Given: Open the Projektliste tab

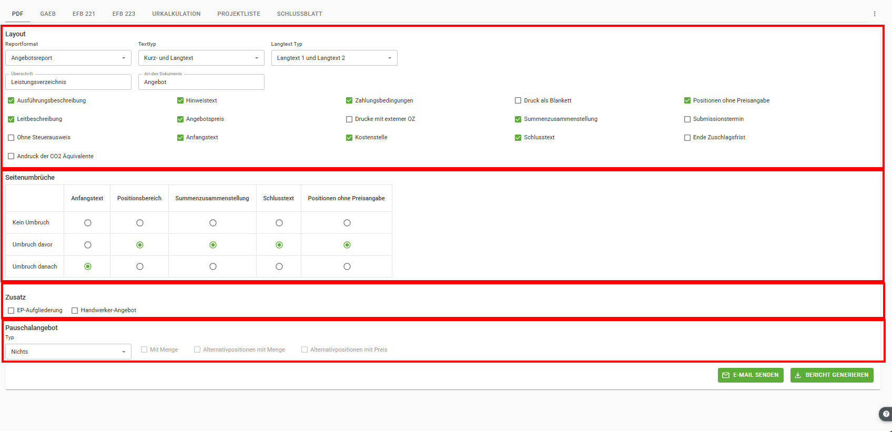Looking at the screenshot, I should click(x=239, y=14).
